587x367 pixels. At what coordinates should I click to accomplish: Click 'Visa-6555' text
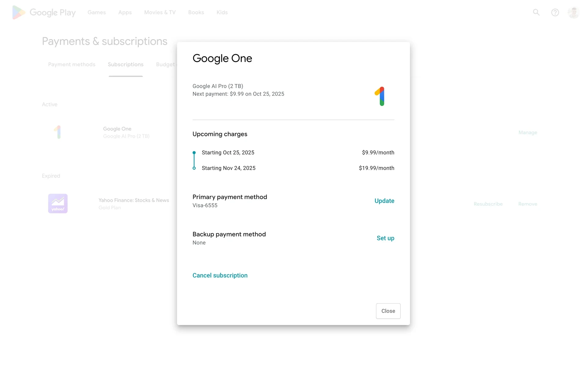[205, 206]
